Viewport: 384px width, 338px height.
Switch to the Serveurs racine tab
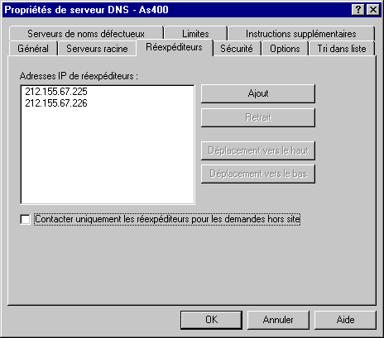click(x=97, y=49)
